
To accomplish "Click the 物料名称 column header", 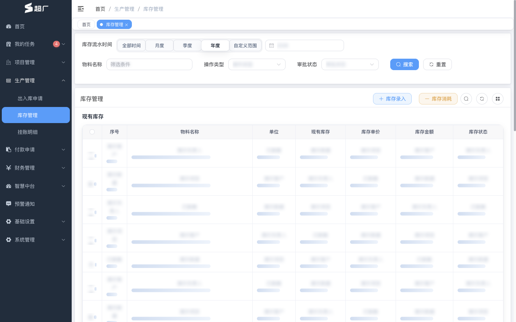I will [x=190, y=132].
